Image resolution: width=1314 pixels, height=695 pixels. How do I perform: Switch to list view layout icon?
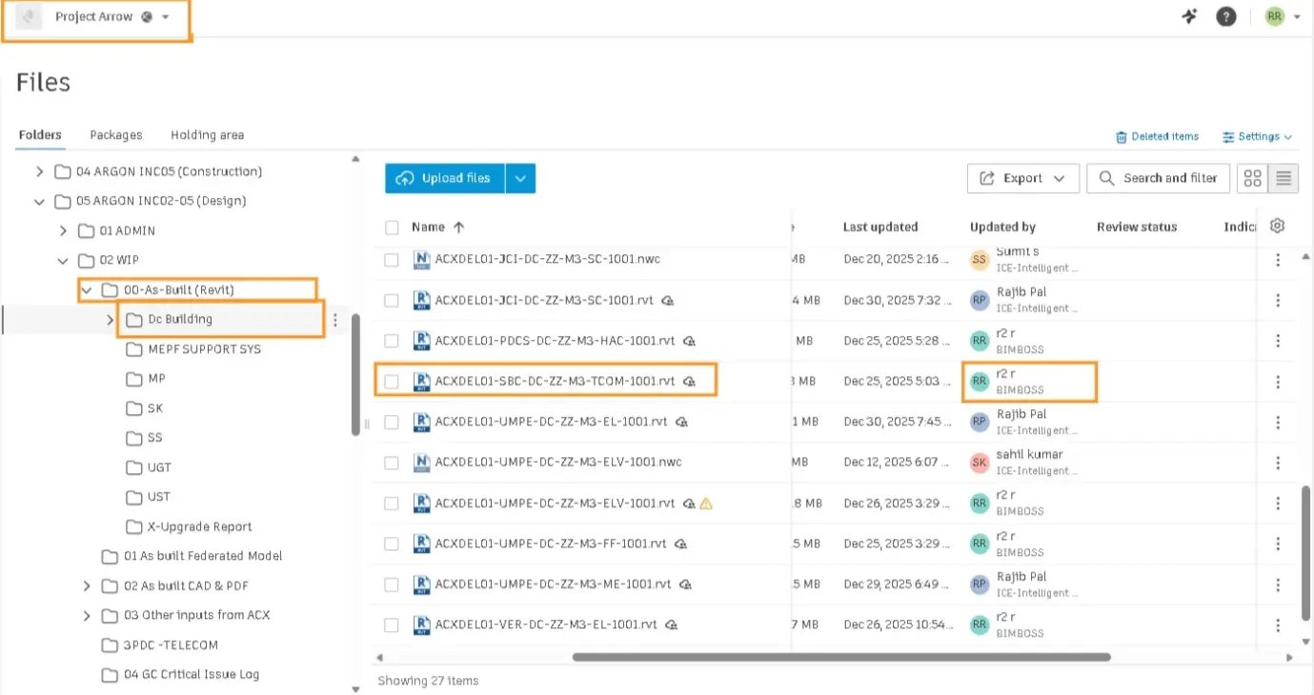coord(1284,178)
